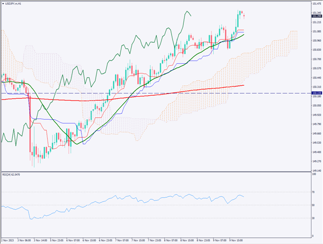Click the 150.220 horizontal line price tag
Image resolution: width=323 pixels, height=244 pixels.
[316, 93]
